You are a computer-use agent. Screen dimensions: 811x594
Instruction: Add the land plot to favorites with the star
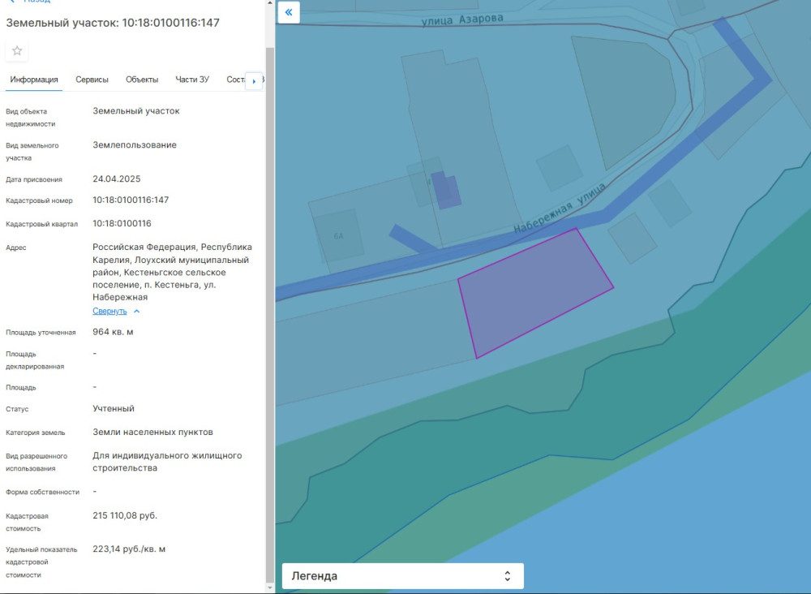[x=17, y=51]
